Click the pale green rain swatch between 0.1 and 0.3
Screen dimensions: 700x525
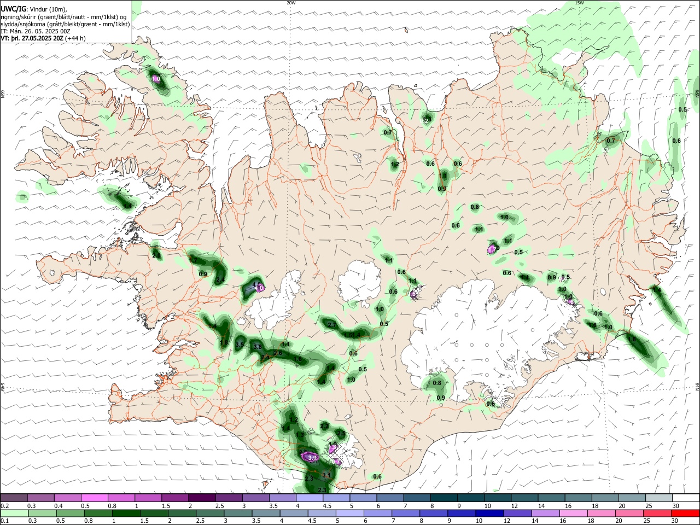tap(14, 514)
